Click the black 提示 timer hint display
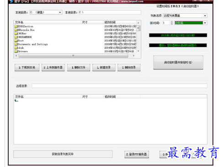 [x=178, y=45]
